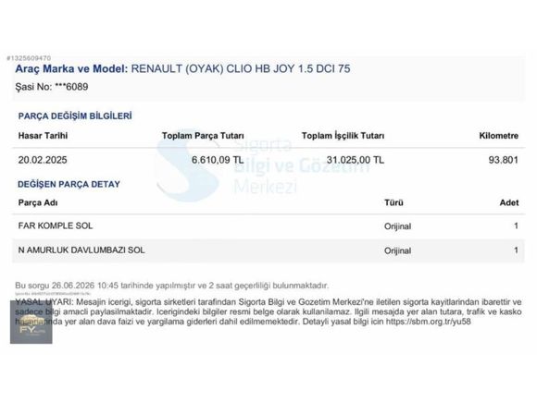Open the sbm.org.tr/yu58 legal link
This screenshot has width=537, height=402.
click(429, 322)
